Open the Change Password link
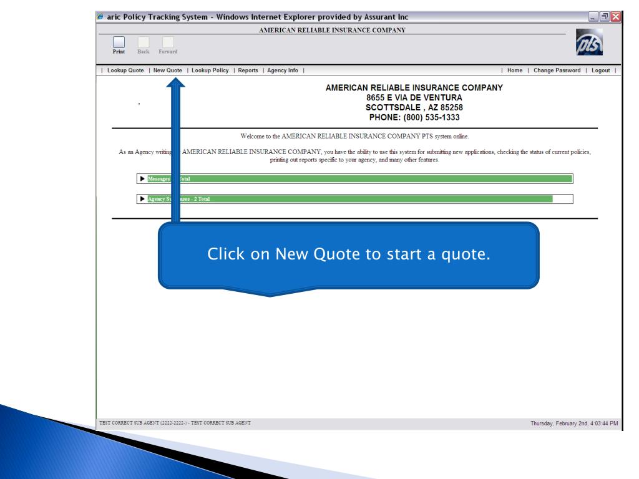 557,70
